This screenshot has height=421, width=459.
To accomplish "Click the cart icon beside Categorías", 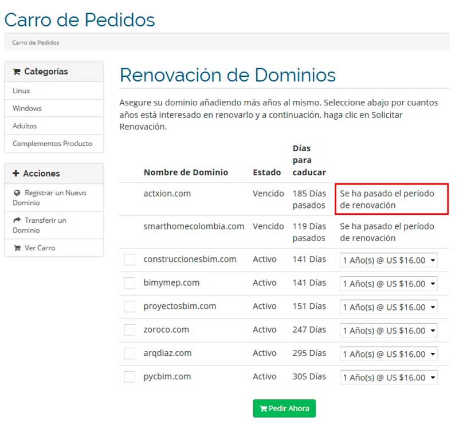I will coord(17,72).
